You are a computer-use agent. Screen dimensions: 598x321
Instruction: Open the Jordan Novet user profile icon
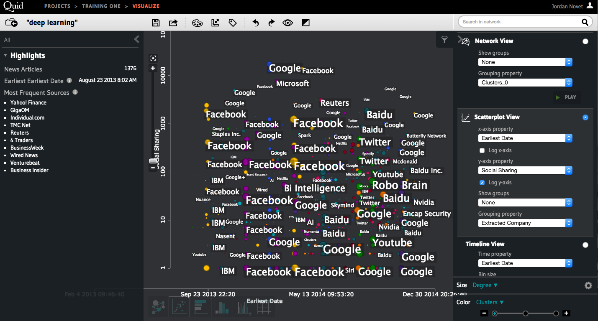tap(590, 6)
